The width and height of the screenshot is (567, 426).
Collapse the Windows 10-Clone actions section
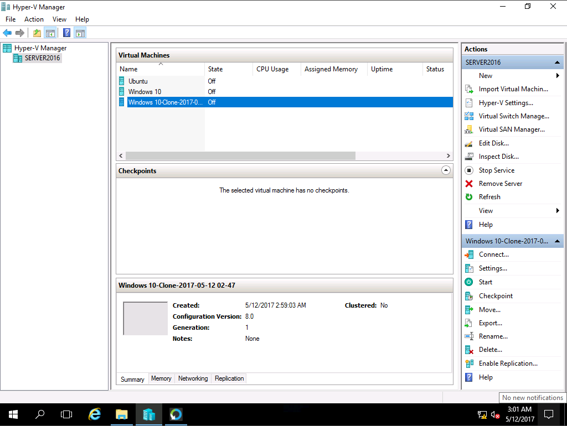[x=557, y=241]
